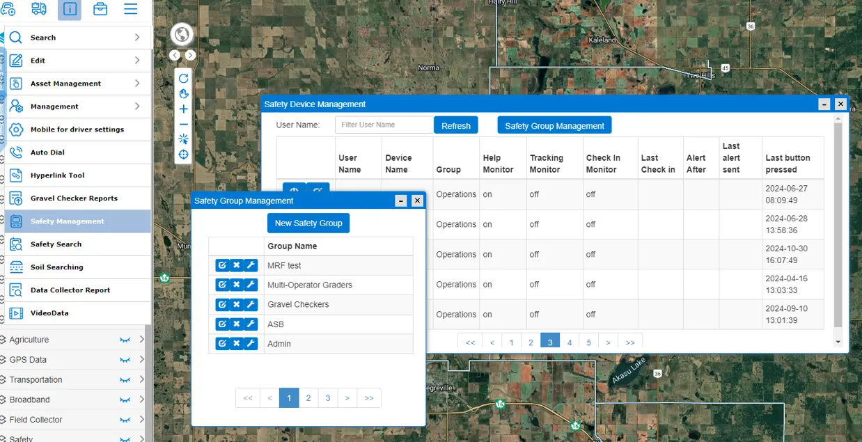Screen dimensions: 862x442
Task: Delete the Admin safety group
Action: [x=237, y=343]
